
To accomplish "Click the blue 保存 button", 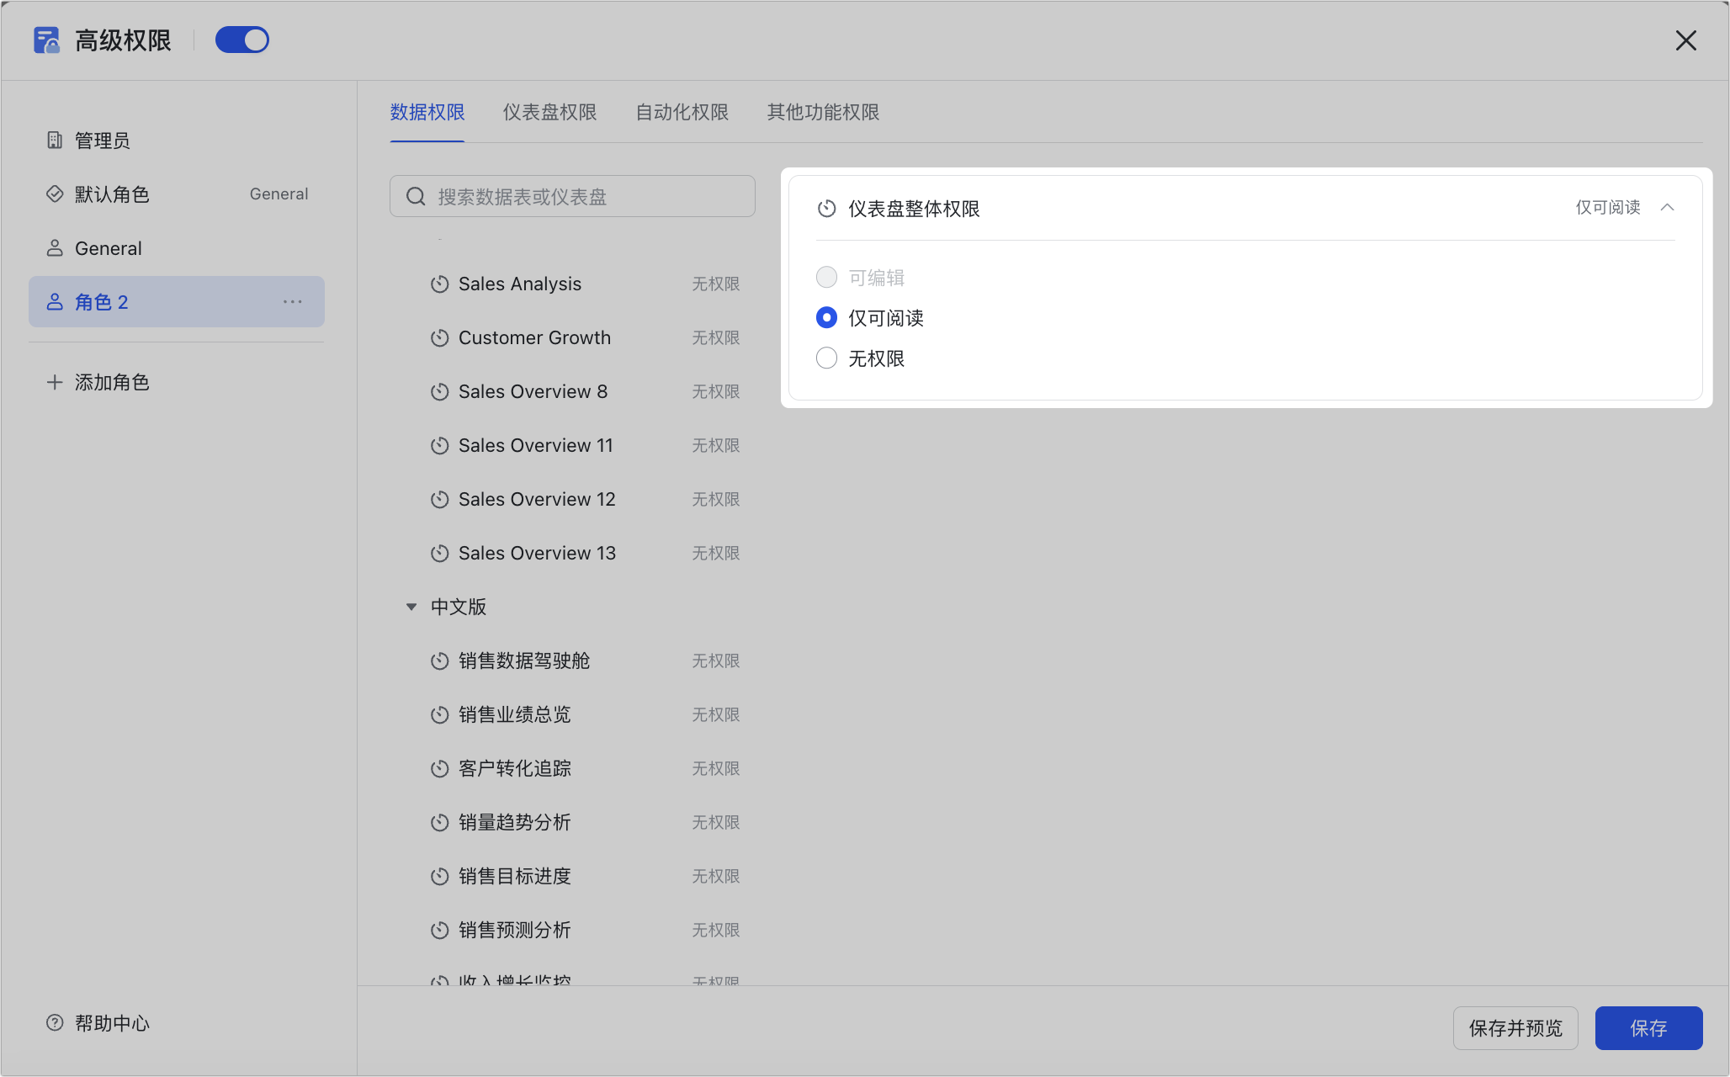I will [x=1648, y=1028].
